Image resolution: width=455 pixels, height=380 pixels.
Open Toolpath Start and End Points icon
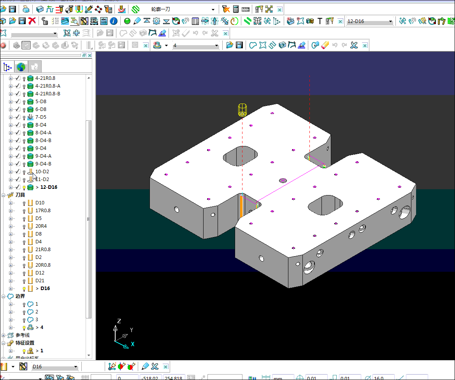tap(69, 9)
